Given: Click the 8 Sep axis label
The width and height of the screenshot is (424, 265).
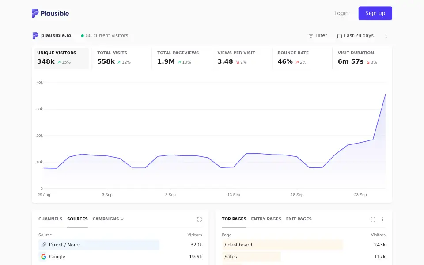Looking at the screenshot, I should (170, 195).
